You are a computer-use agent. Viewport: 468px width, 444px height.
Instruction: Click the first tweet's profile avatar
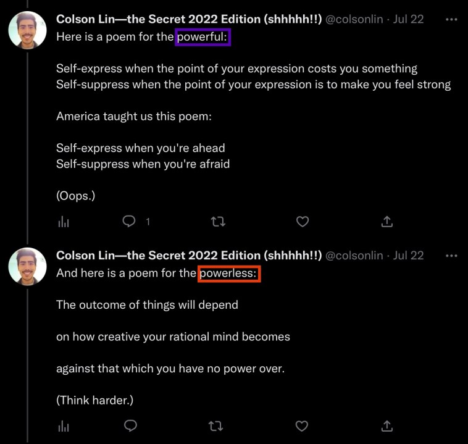click(x=27, y=30)
